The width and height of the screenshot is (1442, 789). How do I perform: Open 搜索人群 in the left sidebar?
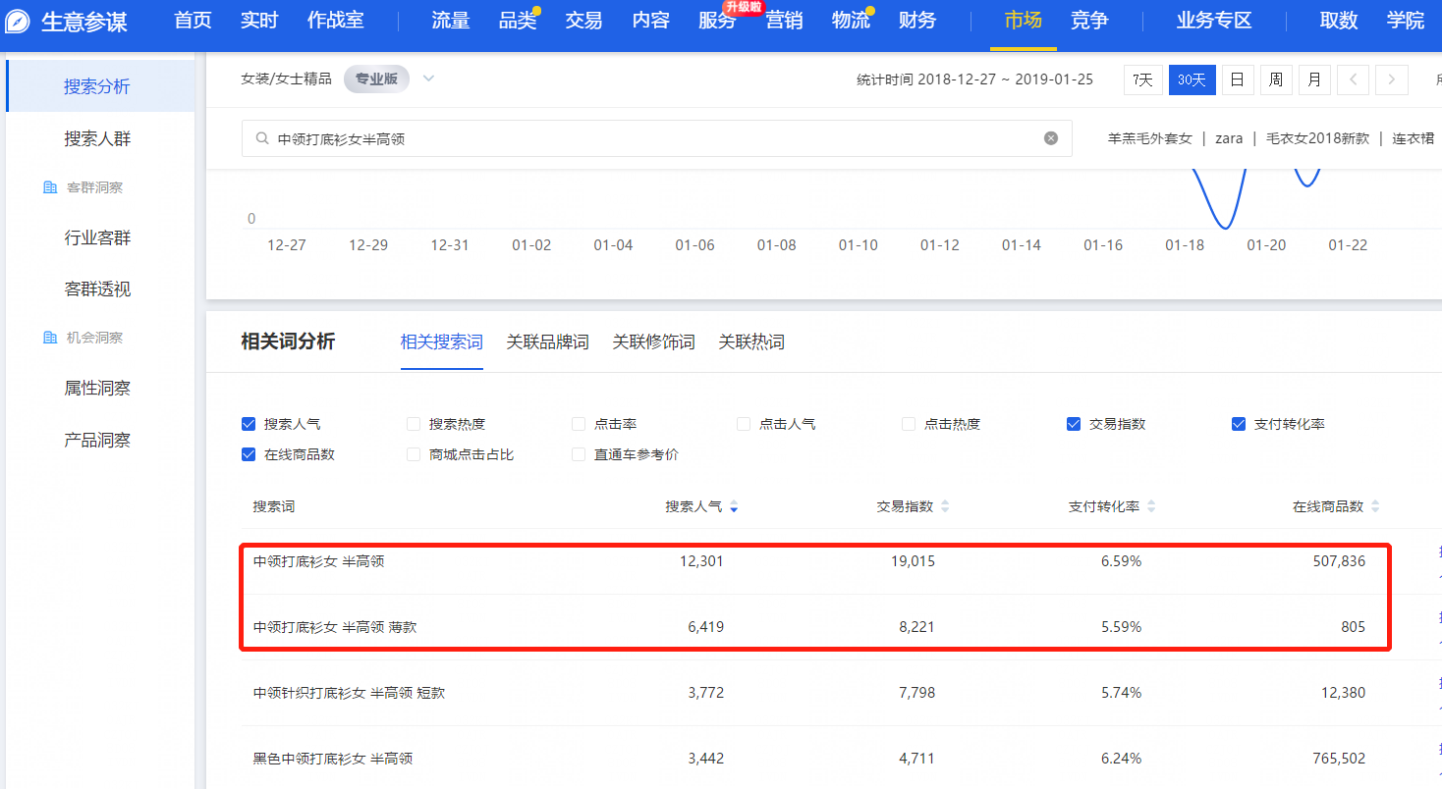point(97,138)
